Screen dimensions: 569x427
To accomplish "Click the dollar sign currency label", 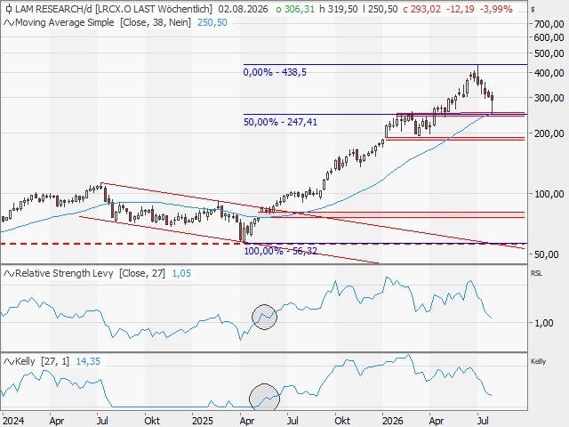I will [x=533, y=10].
